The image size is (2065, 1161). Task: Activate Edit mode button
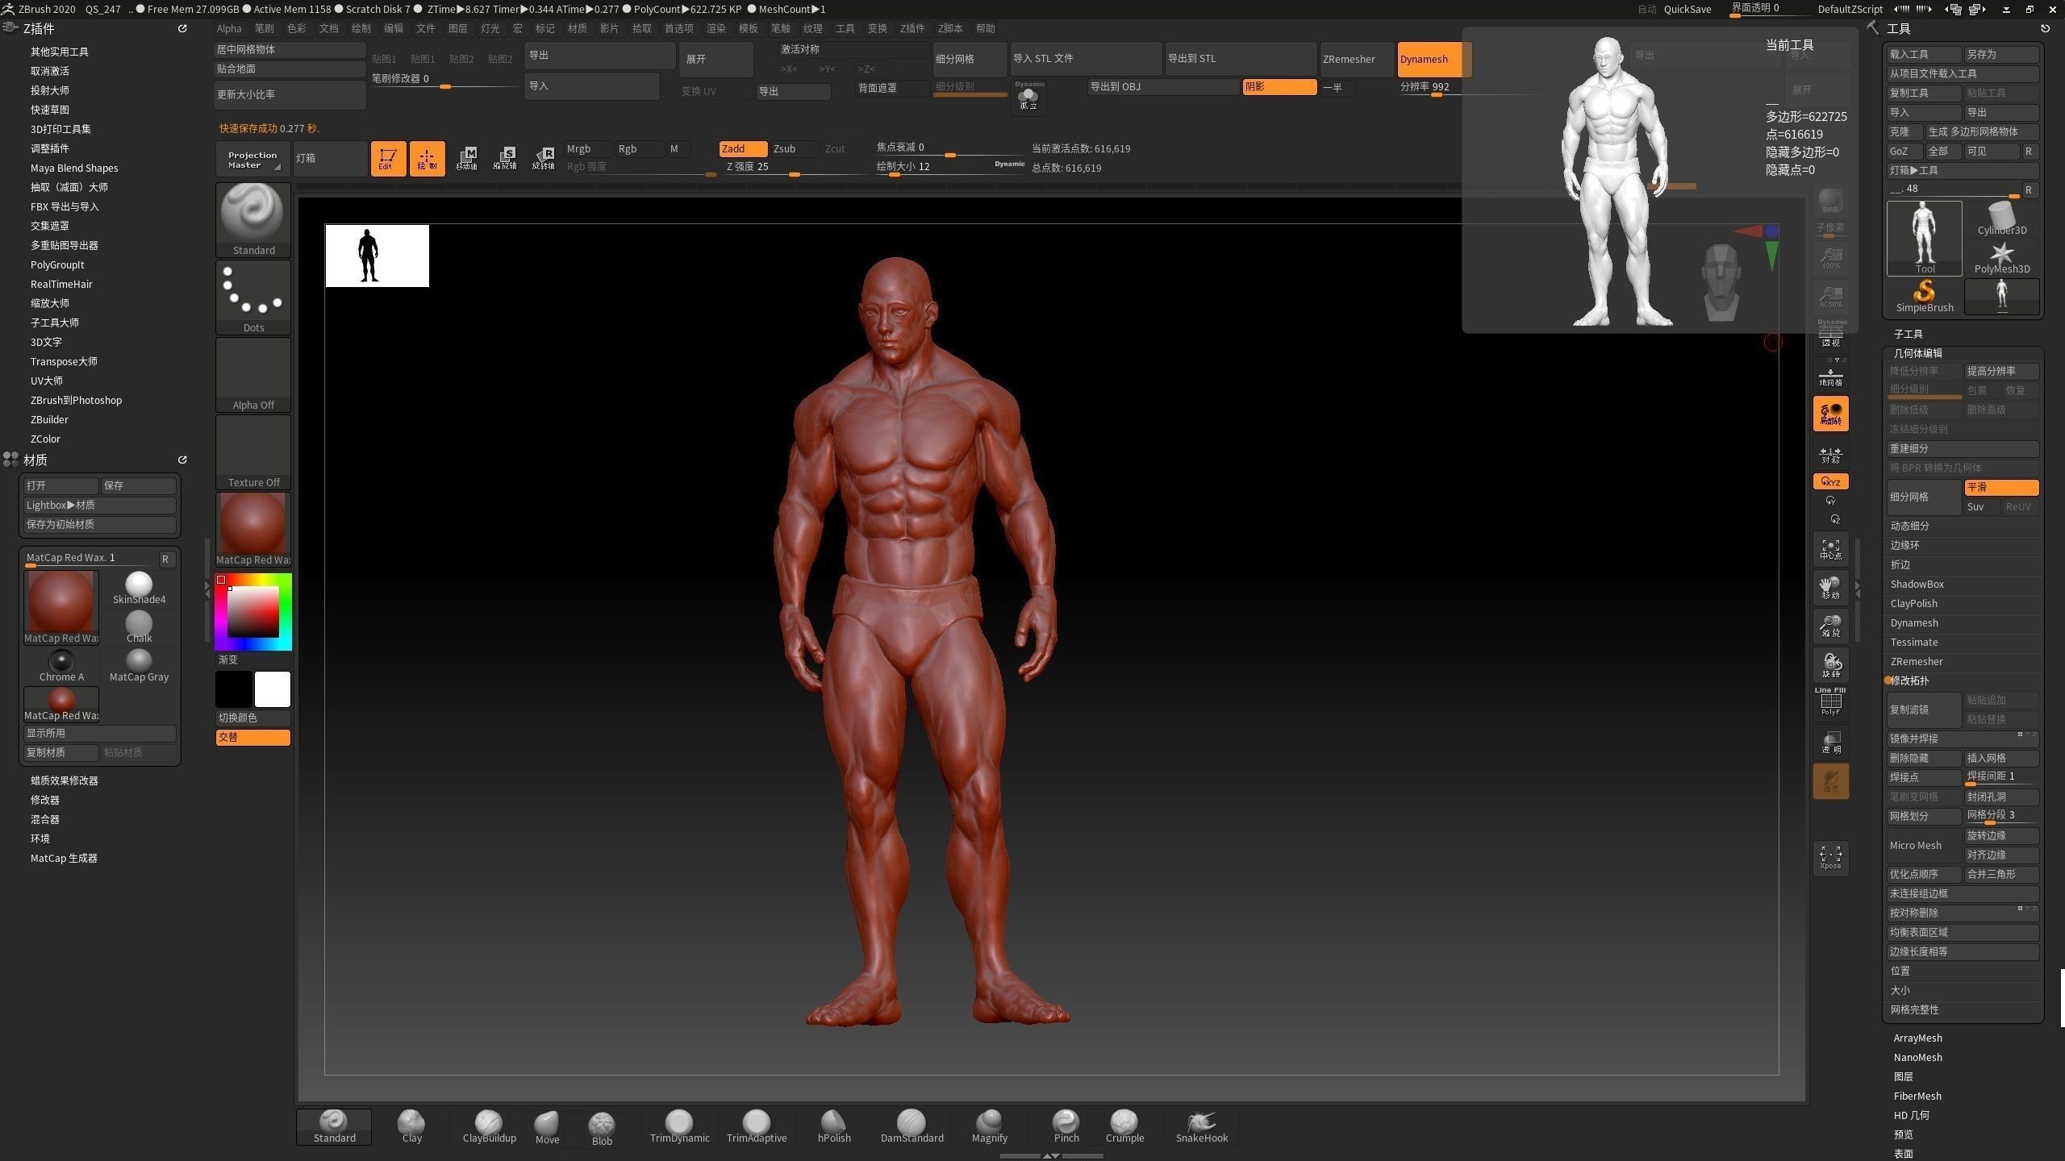(388, 158)
